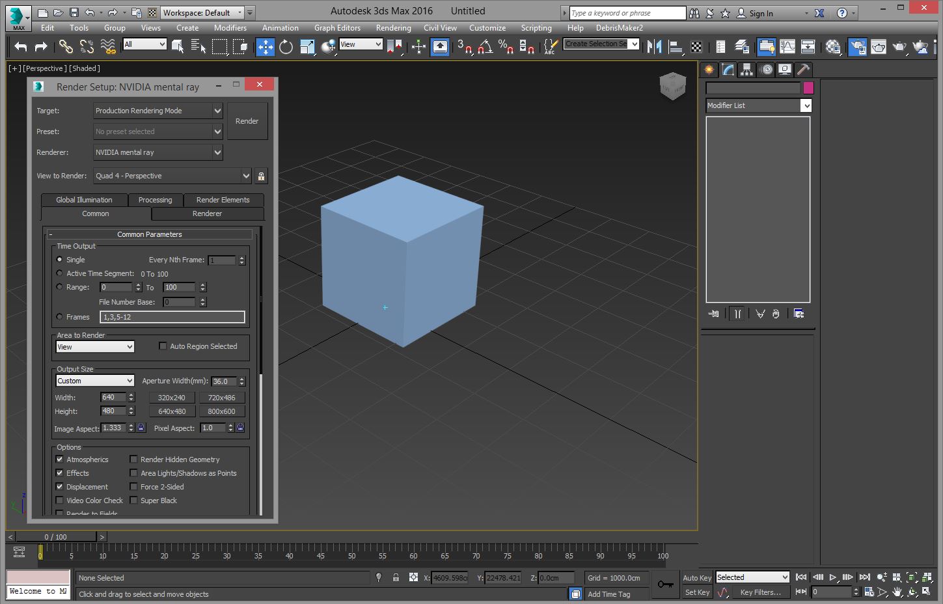
Task: Uncheck the Atmospherics option
Action: 60,460
